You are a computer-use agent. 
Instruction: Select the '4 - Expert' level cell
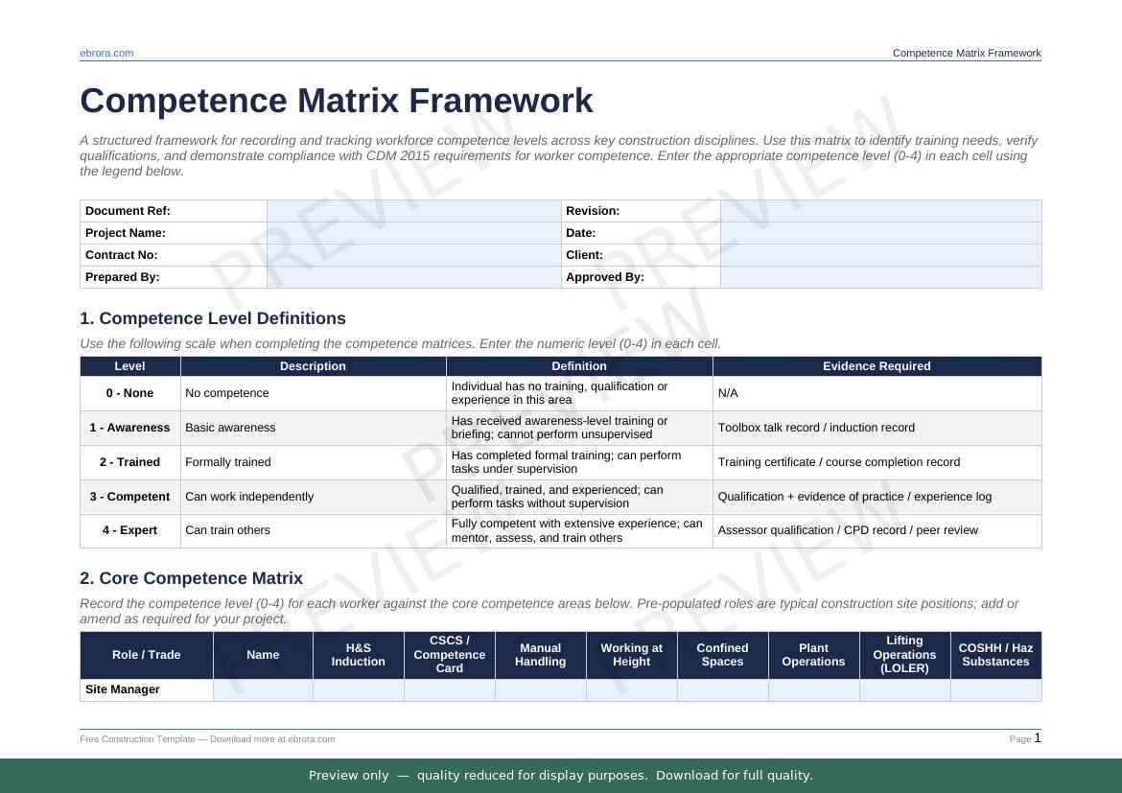coord(129,530)
